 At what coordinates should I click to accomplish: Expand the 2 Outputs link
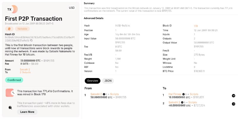pos(25,72)
